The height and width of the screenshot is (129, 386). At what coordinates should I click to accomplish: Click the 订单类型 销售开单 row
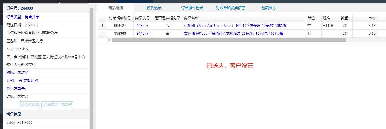[x=46, y=17]
